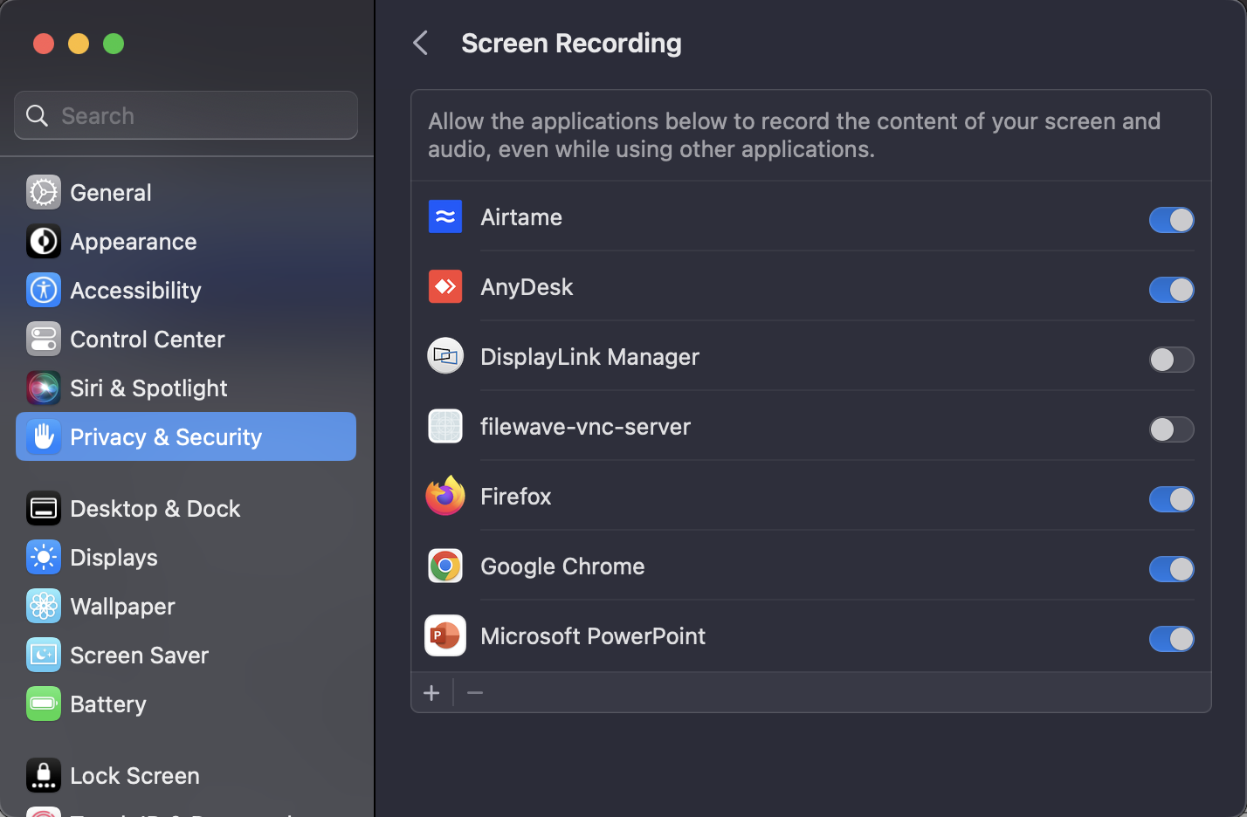Open Appearance settings
The height and width of the screenshot is (817, 1247).
(186, 241)
